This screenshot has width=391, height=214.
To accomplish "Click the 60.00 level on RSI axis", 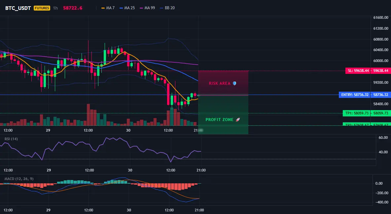I will [x=383, y=138].
